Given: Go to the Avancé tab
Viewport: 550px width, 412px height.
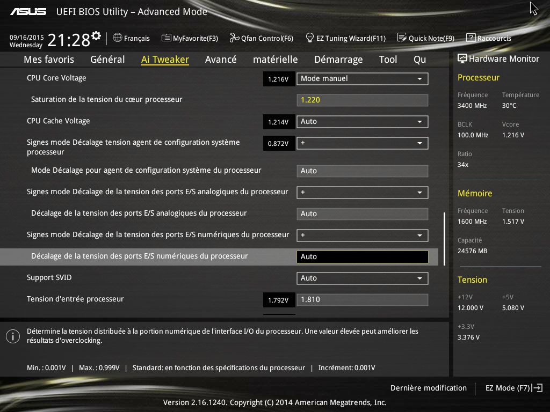Looking at the screenshot, I should tap(221, 60).
